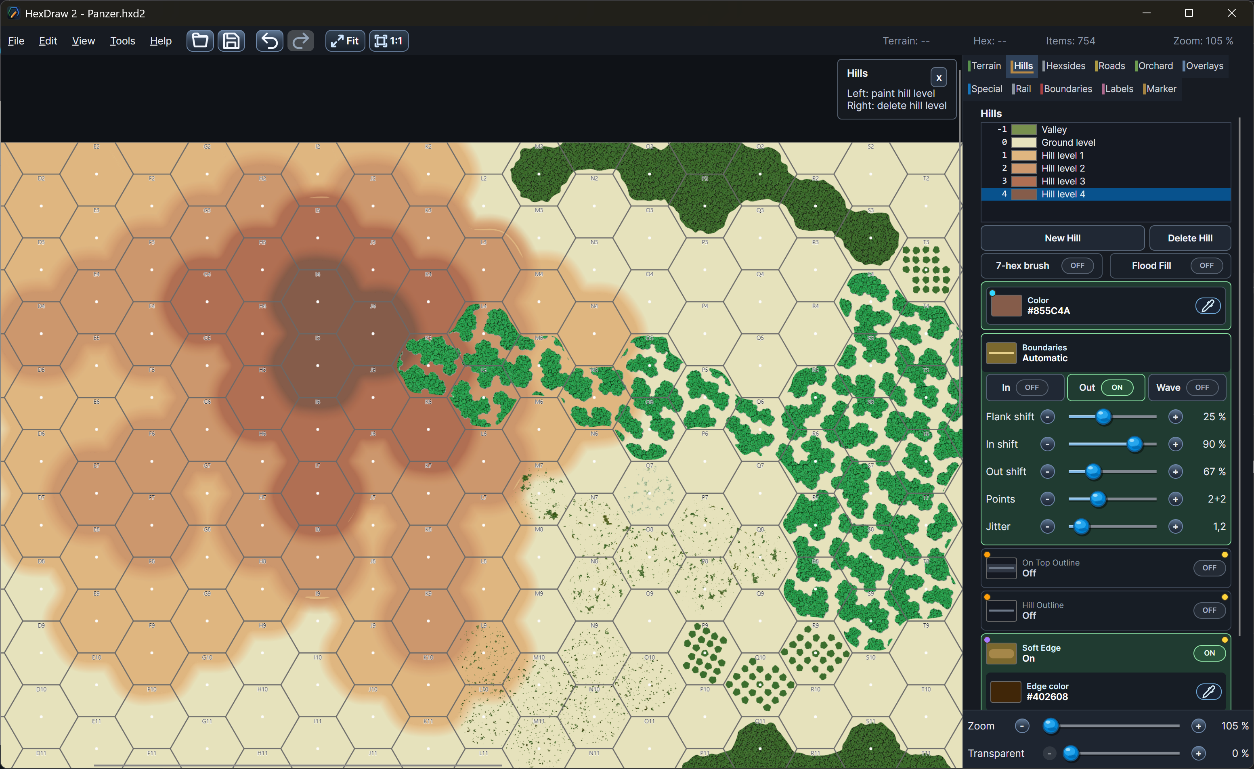This screenshot has height=769, width=1254.
Task: Switch to the Overlays tab
Action: tap(1203, 66)
